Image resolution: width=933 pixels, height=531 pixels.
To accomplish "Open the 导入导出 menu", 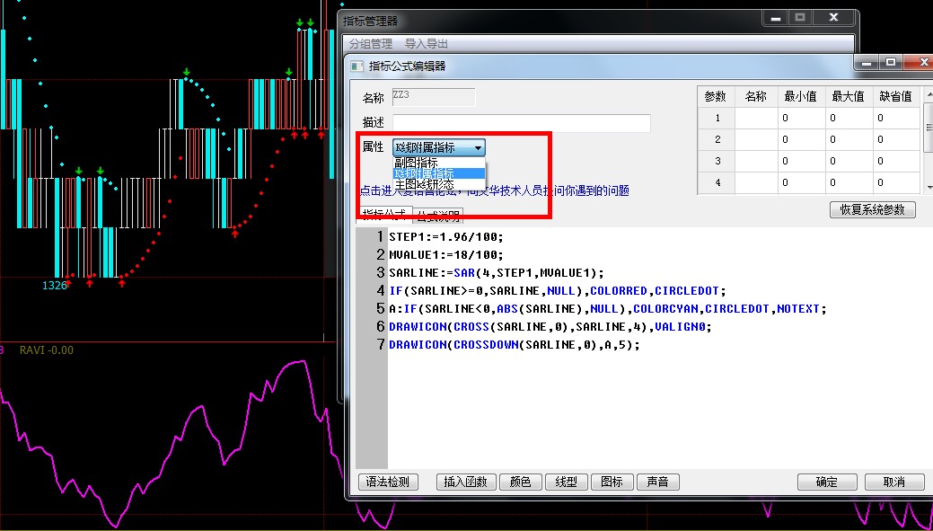I will pos(426,43).
